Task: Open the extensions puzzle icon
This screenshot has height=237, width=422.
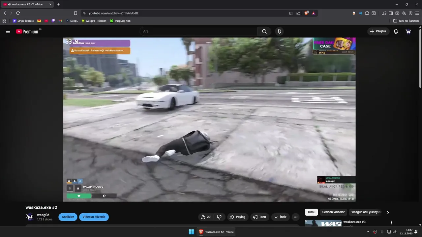Action: coord(367,13)
